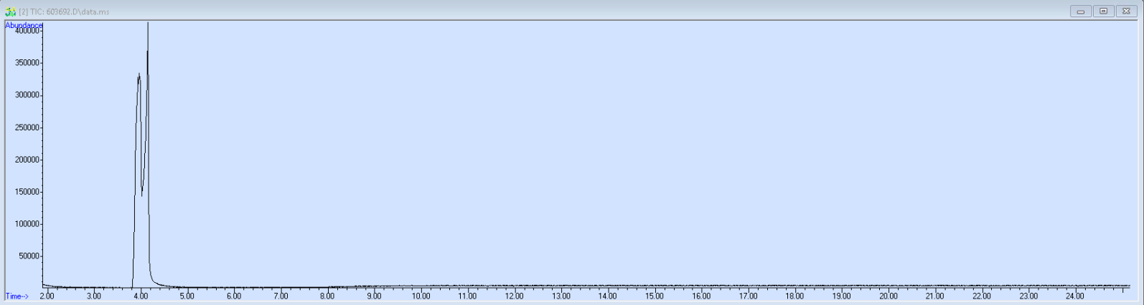Click the 400000 abundance tick label
Viewport: 1144px width, 305px height.
[x=27, y=31]
